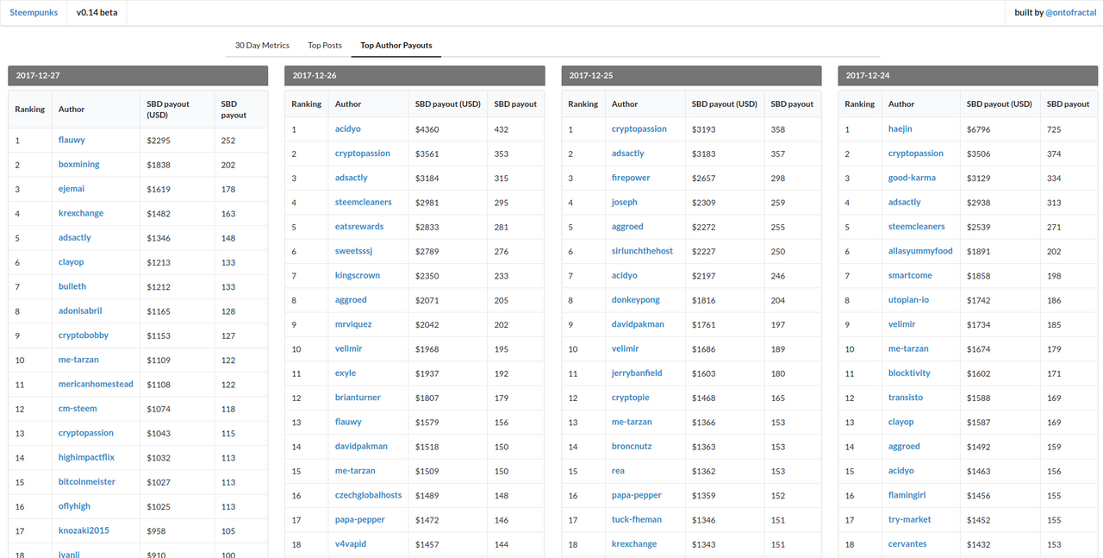Click the haejin author link

[x=901, y=129]
